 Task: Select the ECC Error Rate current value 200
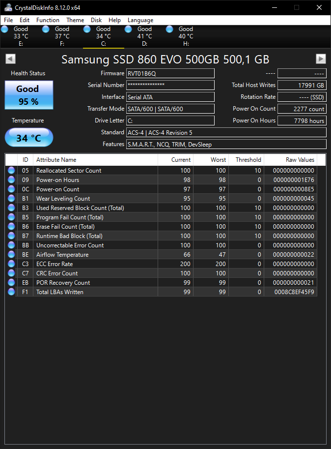click(x=185, y=264)
